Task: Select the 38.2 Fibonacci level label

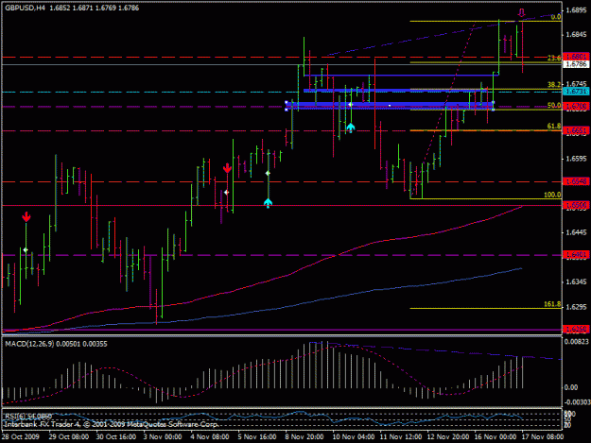Action: pyautogui.click(x=554, y=85)
